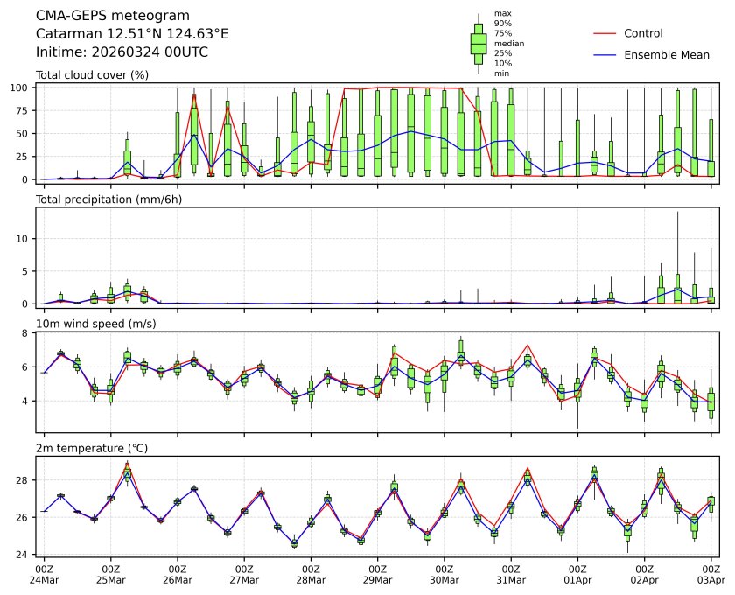The width and height of the screenshot is (735, 595).
Task: Click the Initime 20260324 00UTC text
Action: [x=122, y=52]
